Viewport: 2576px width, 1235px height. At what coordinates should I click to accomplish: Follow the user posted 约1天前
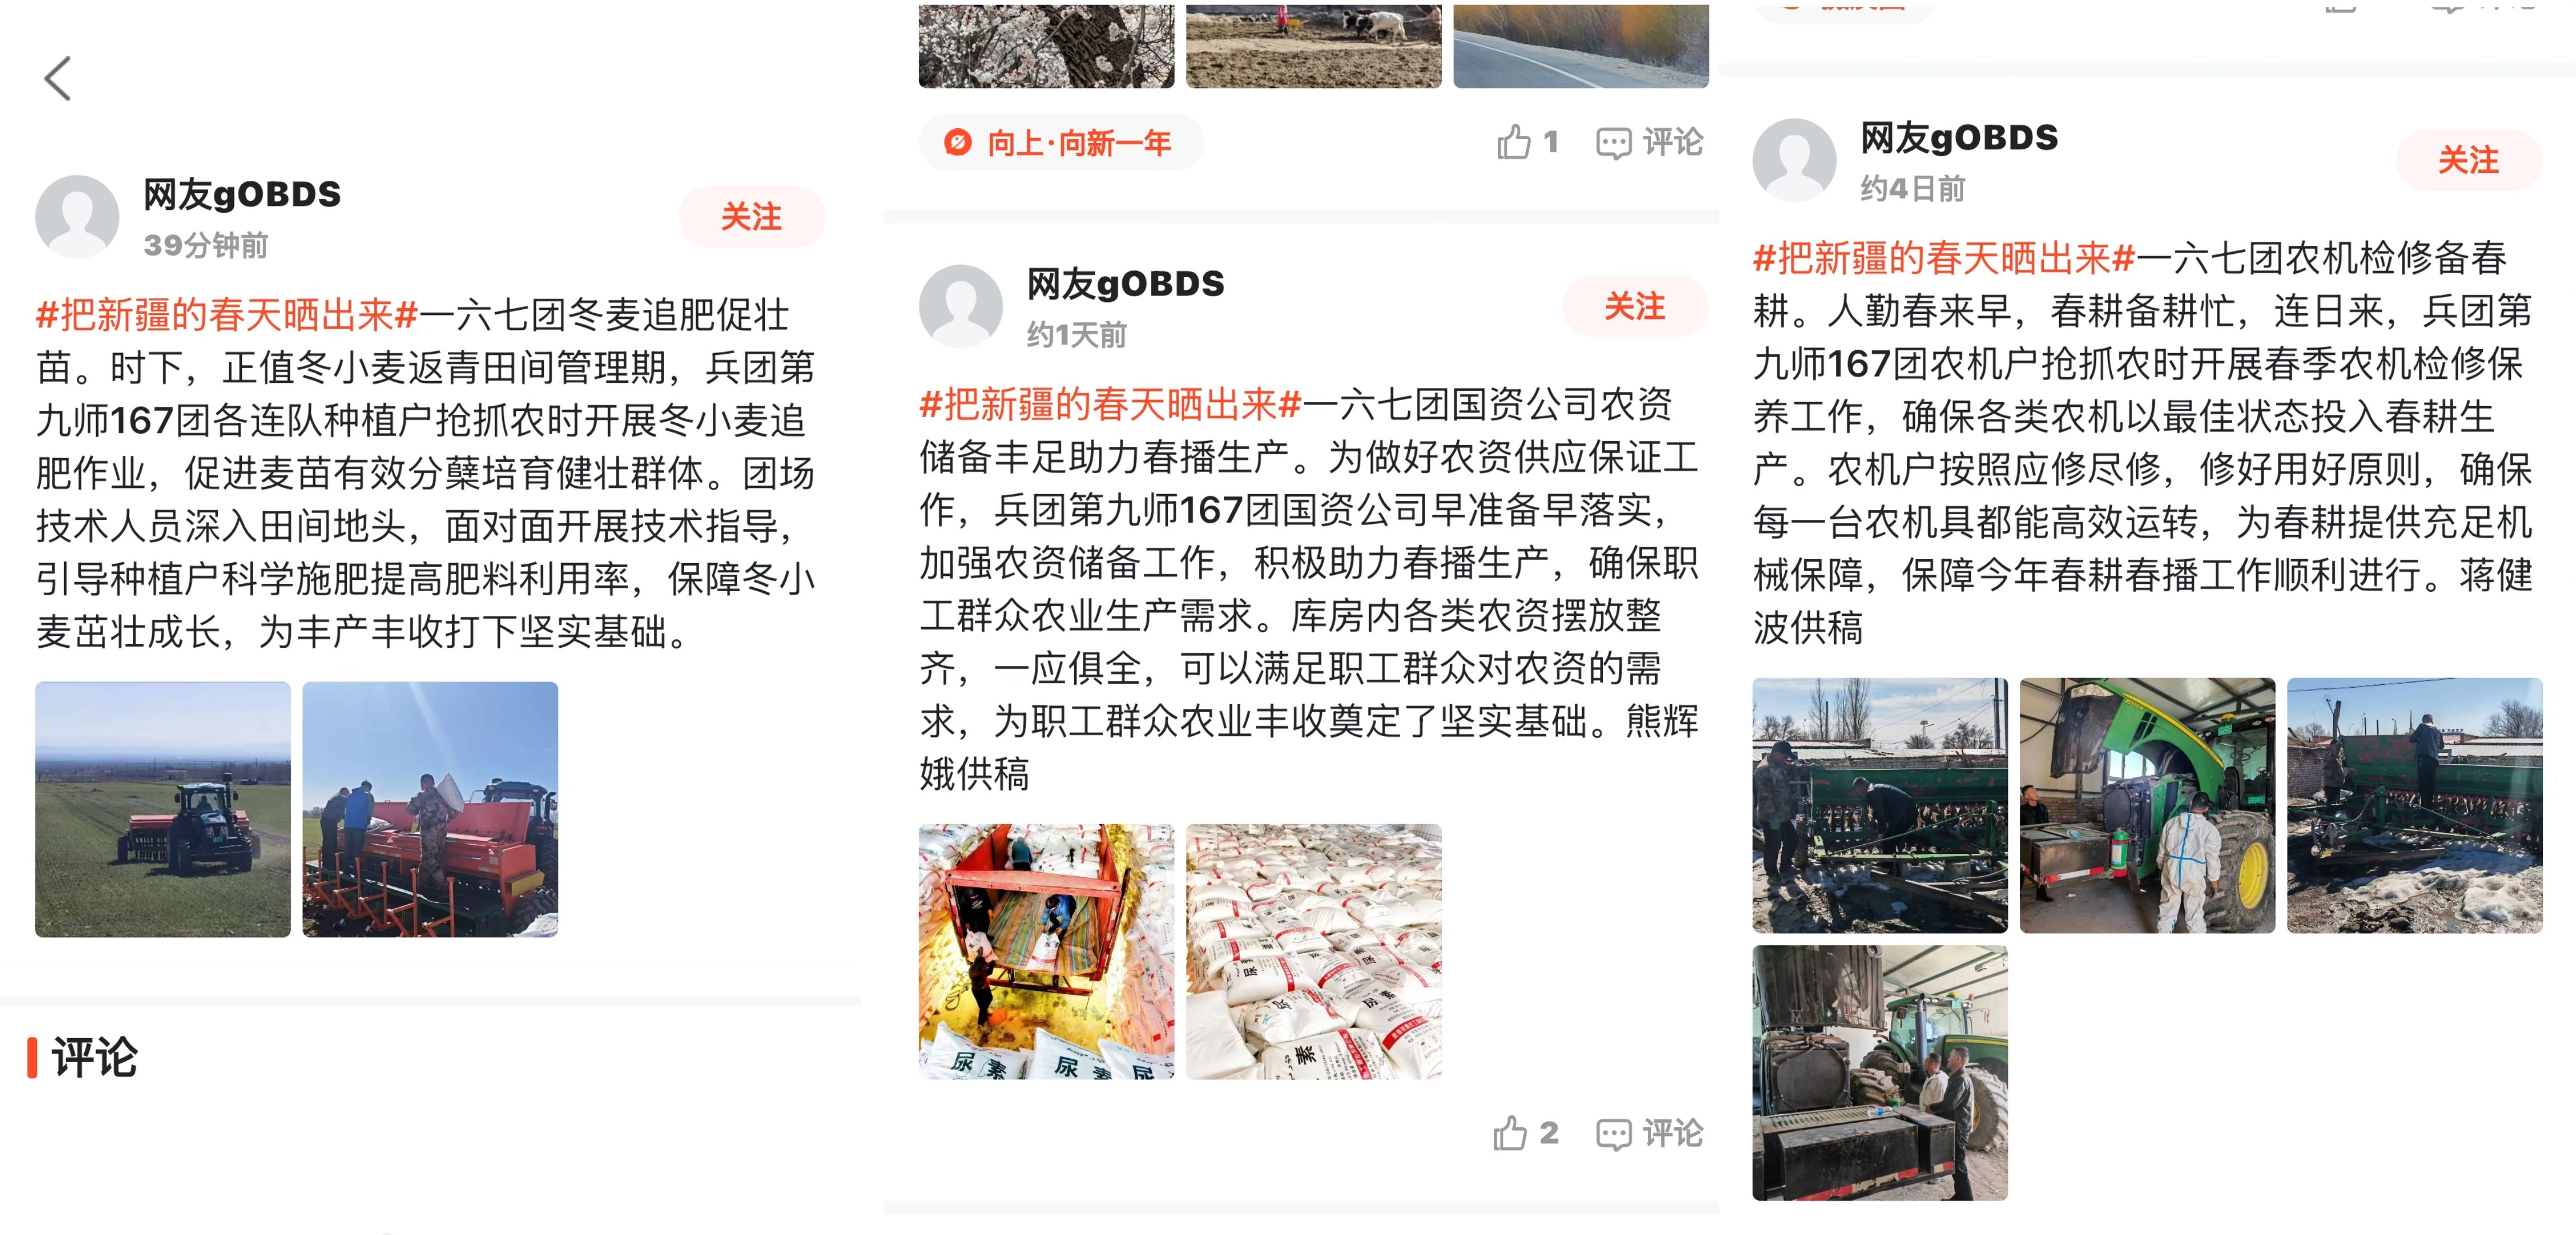coord(1636,306)
